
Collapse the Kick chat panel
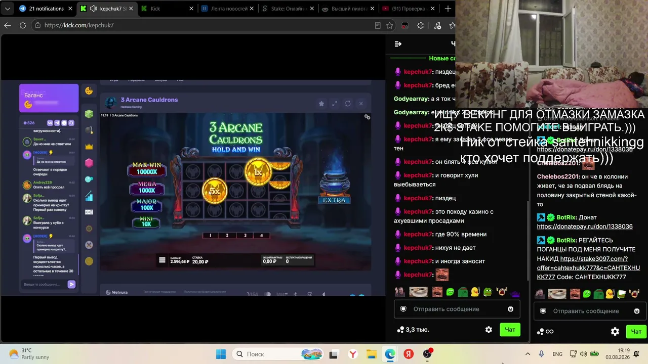pos(398,44)
